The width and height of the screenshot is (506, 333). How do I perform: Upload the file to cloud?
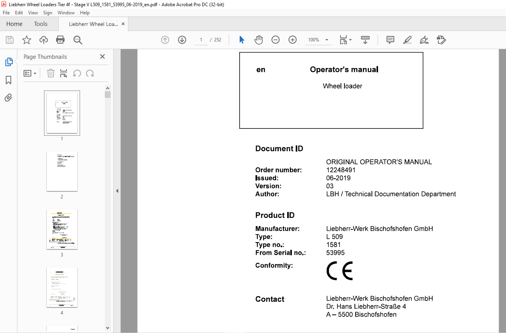[x=44, y=40]
